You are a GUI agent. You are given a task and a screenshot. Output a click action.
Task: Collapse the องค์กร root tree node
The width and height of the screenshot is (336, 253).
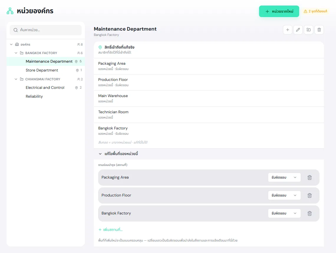(x=11, y=44)
